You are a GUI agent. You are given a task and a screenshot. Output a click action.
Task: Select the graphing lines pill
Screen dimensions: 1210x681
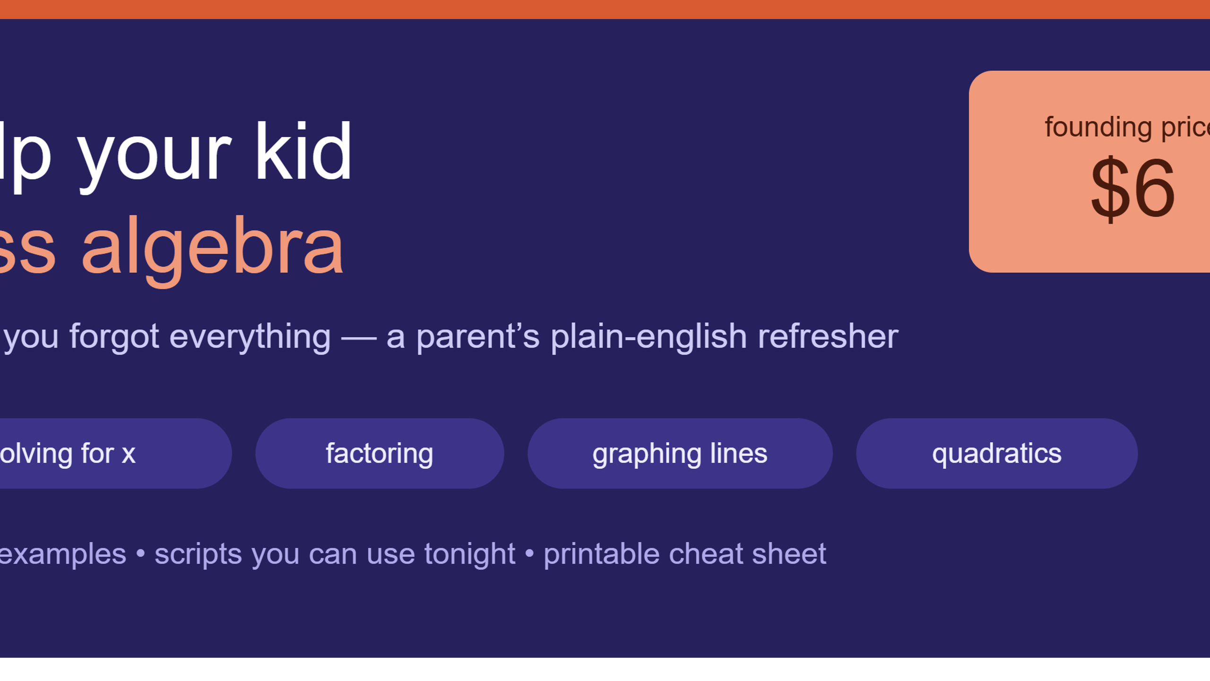pyautogui.click(x=680, y=453)
